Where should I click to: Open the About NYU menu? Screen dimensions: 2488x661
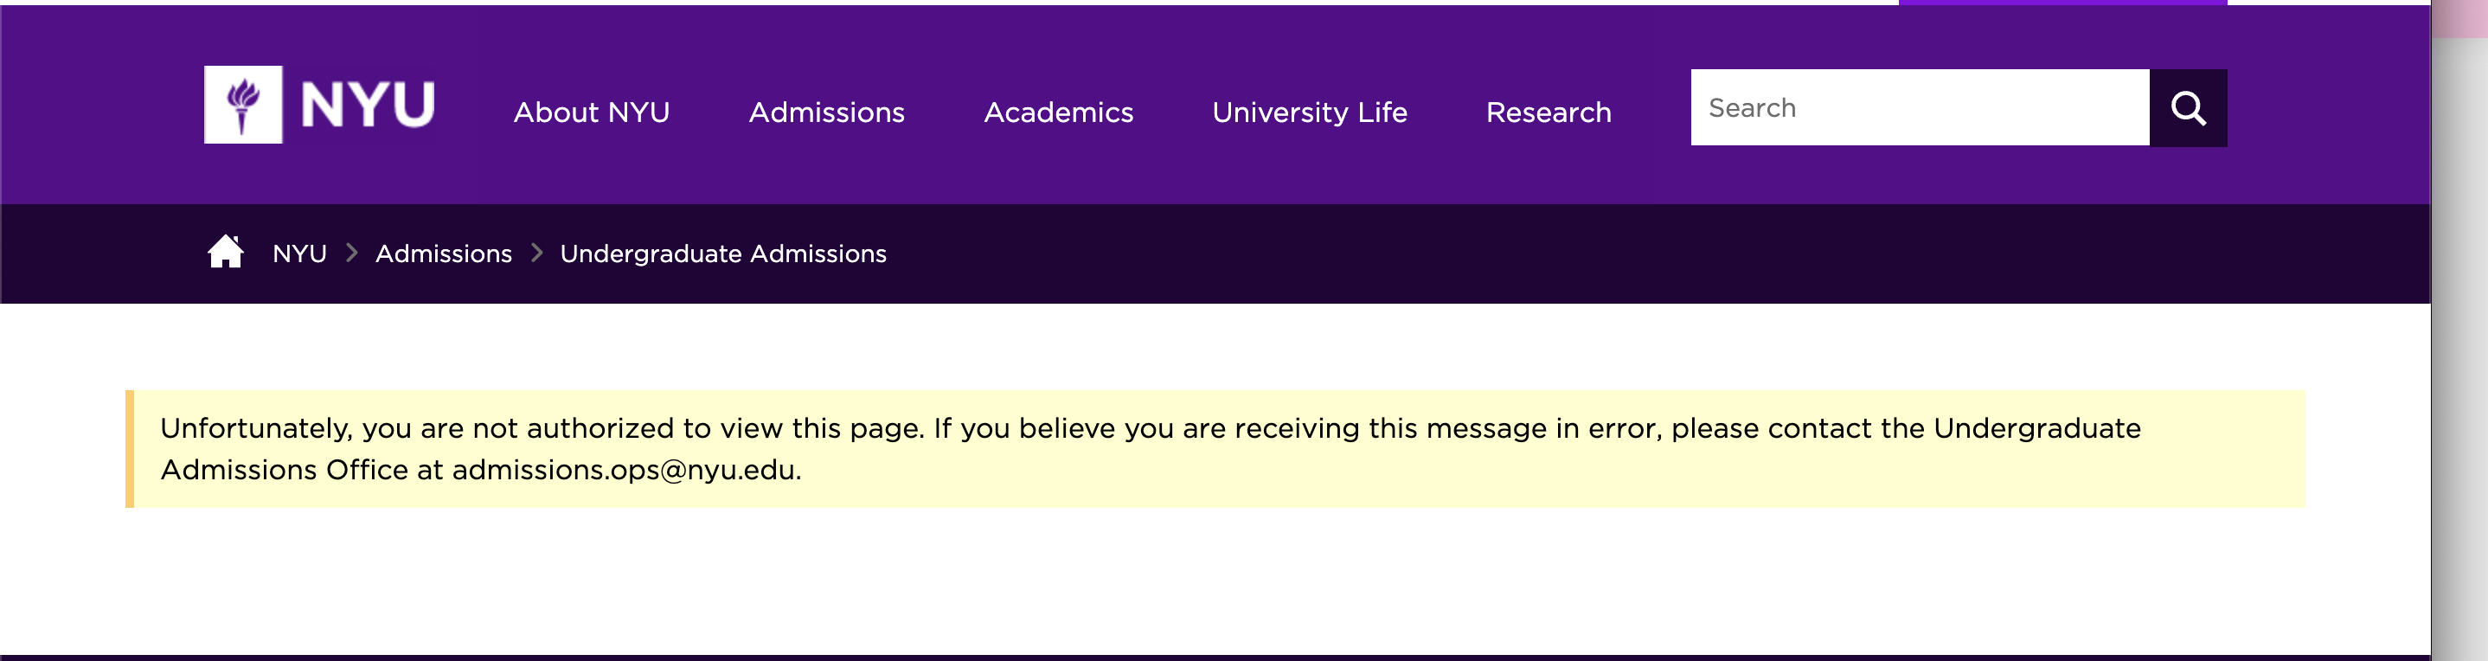[591, 112]
